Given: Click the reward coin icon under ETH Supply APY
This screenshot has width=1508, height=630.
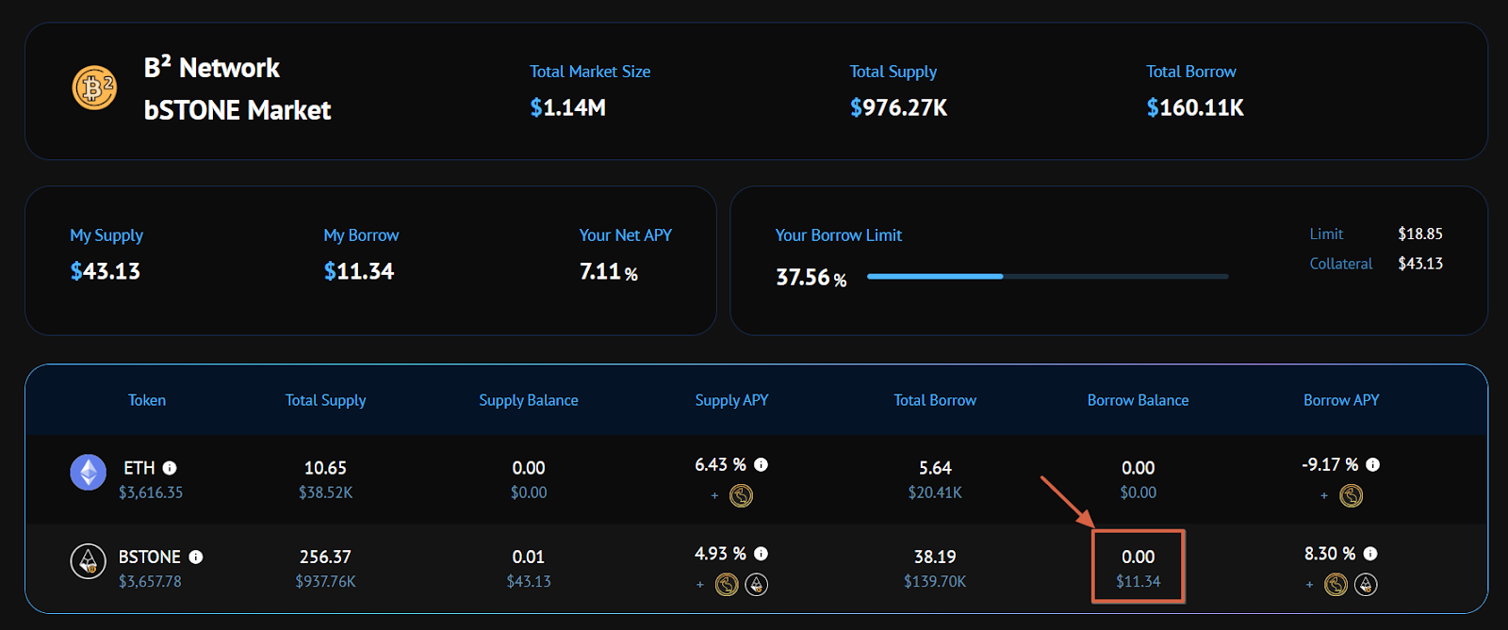Looking at the screenshot, I should point(742,495).
